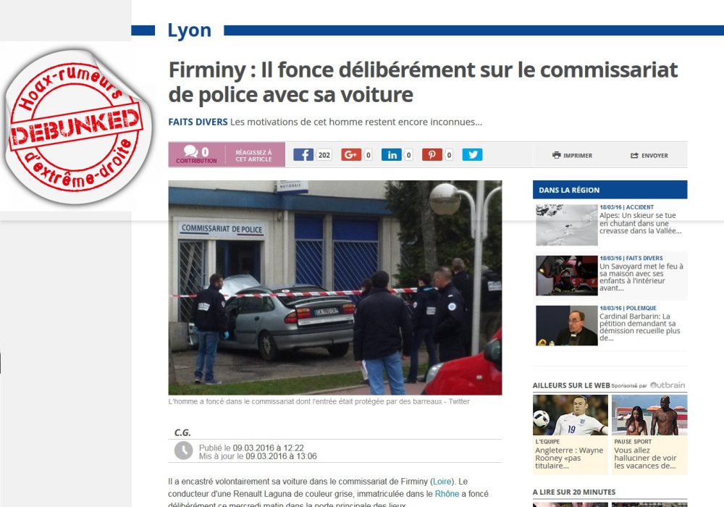This screenshot has height=507, width=724.
Task: Click the Imprimer printer icon
Action: pos(556,155)
